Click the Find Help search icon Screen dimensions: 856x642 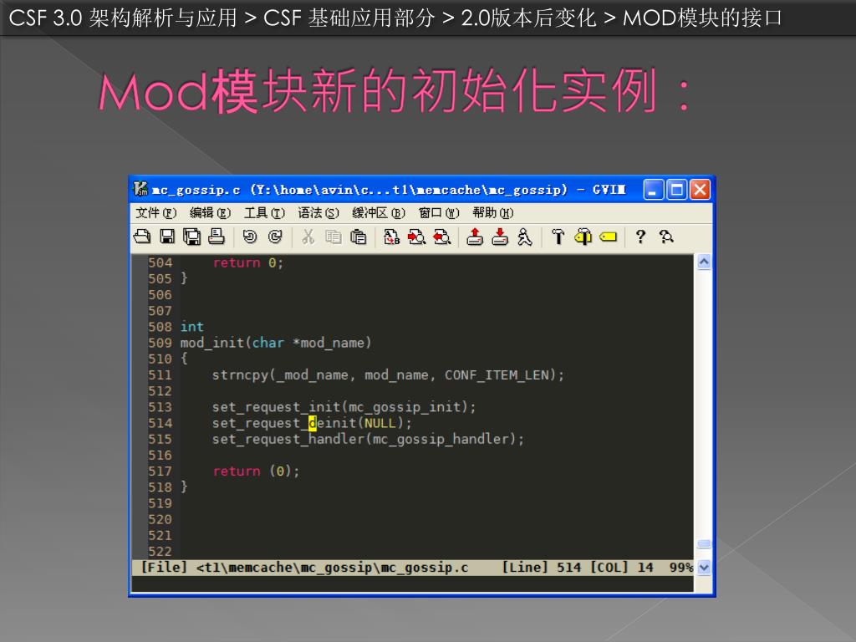tap(666, 237)
